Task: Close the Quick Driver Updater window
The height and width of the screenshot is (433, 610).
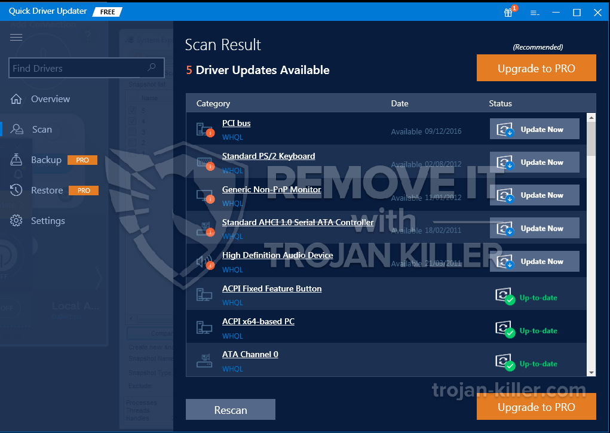Action: [597, 13]
